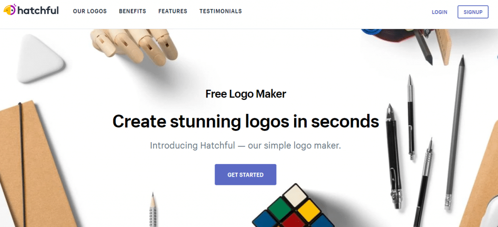Click the kraft notebook with elastic band
498x227 pixels.
(x=35, y=164)
